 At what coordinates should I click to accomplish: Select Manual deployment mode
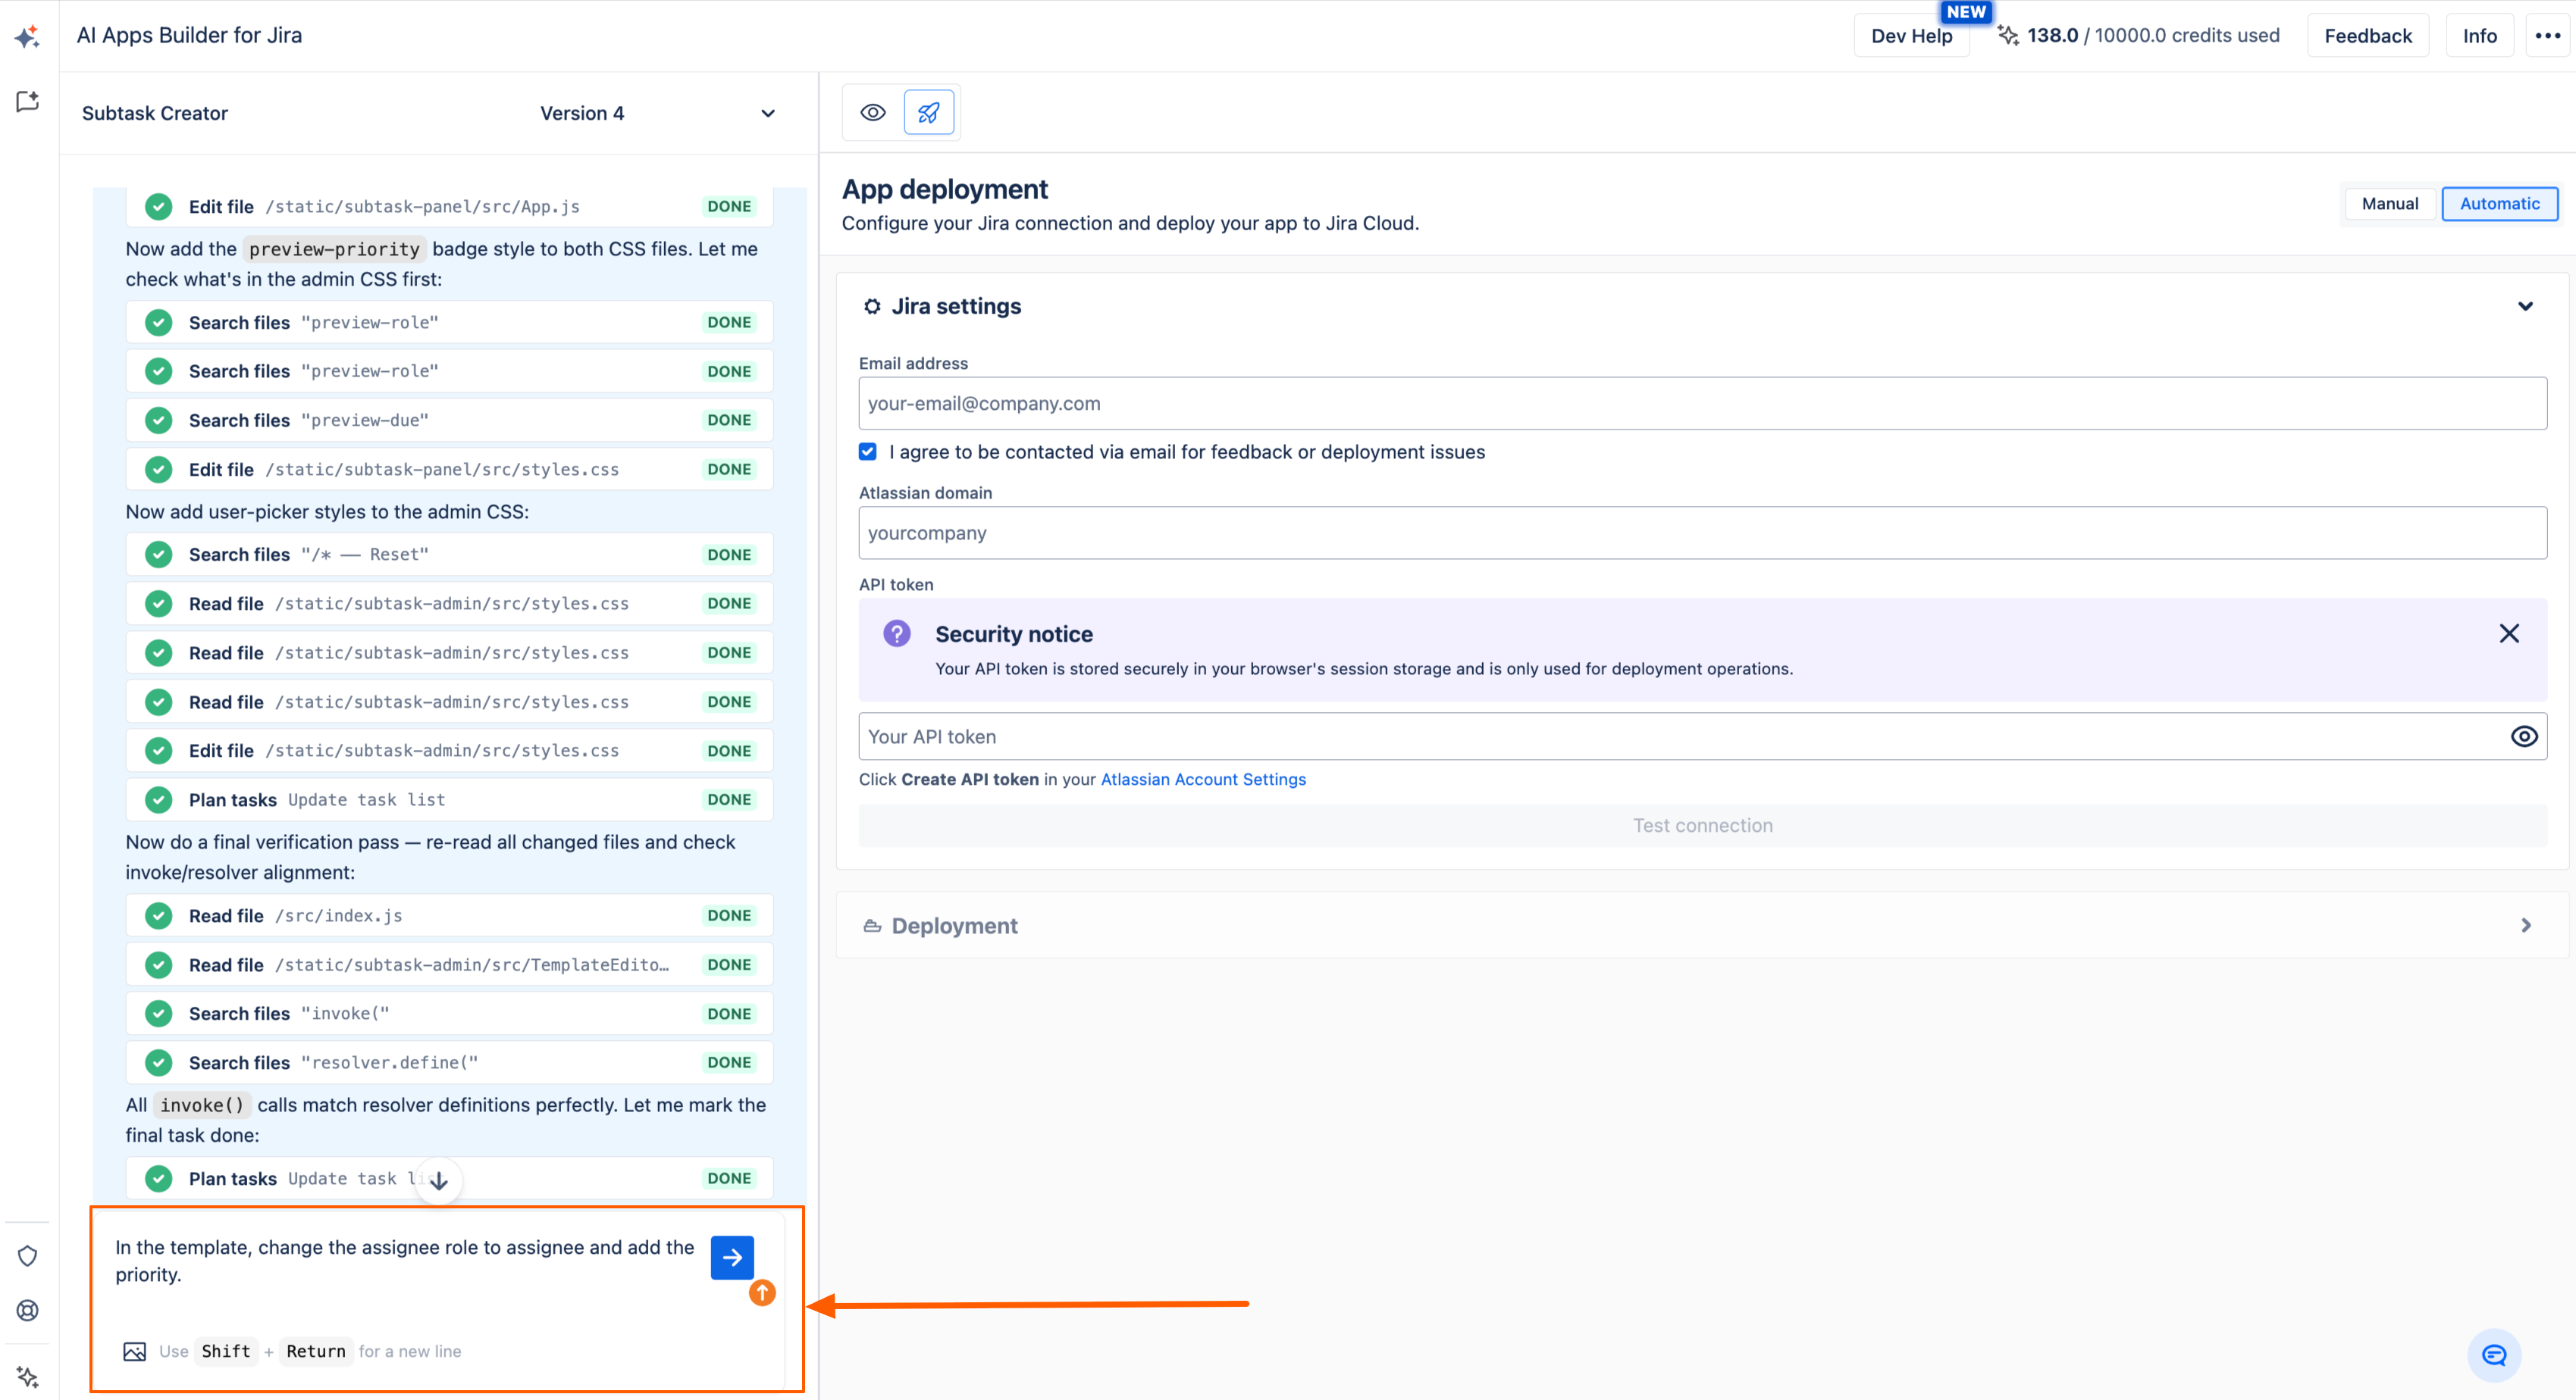click(x=2390, y=204)
